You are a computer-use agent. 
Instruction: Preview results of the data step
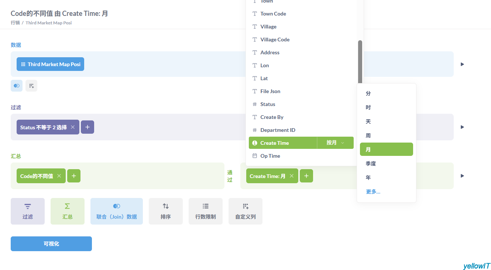tap(462, 64)
